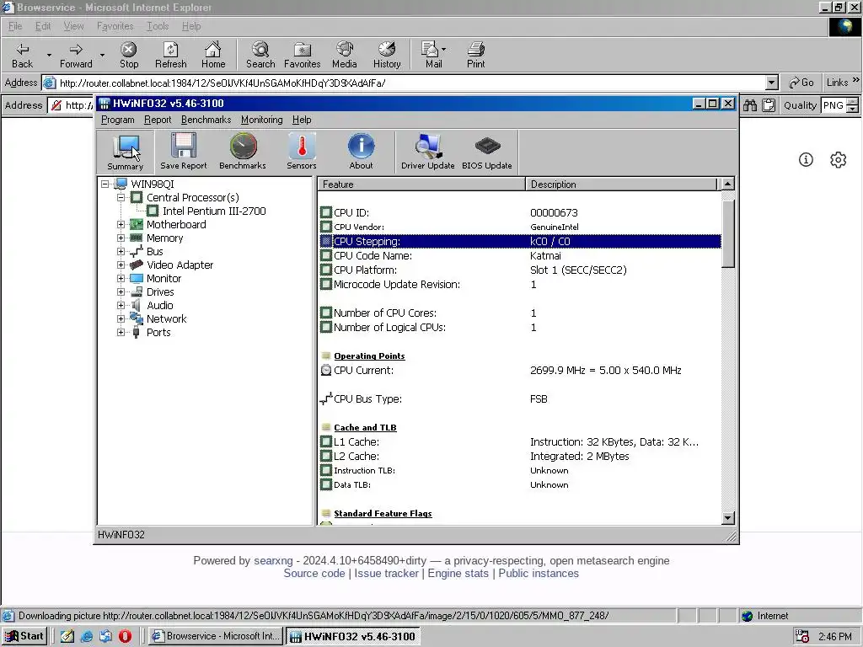Screen dimensions: 863x647
Task: Open the HWiNFO32 Monitoring menu
Action: click(x=261, y=120)
